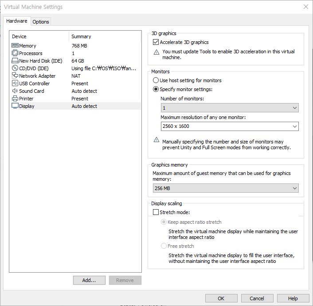Open Number of monitors dropdown
The height and width of the screenshot is (306, 313).
(230, 108)
